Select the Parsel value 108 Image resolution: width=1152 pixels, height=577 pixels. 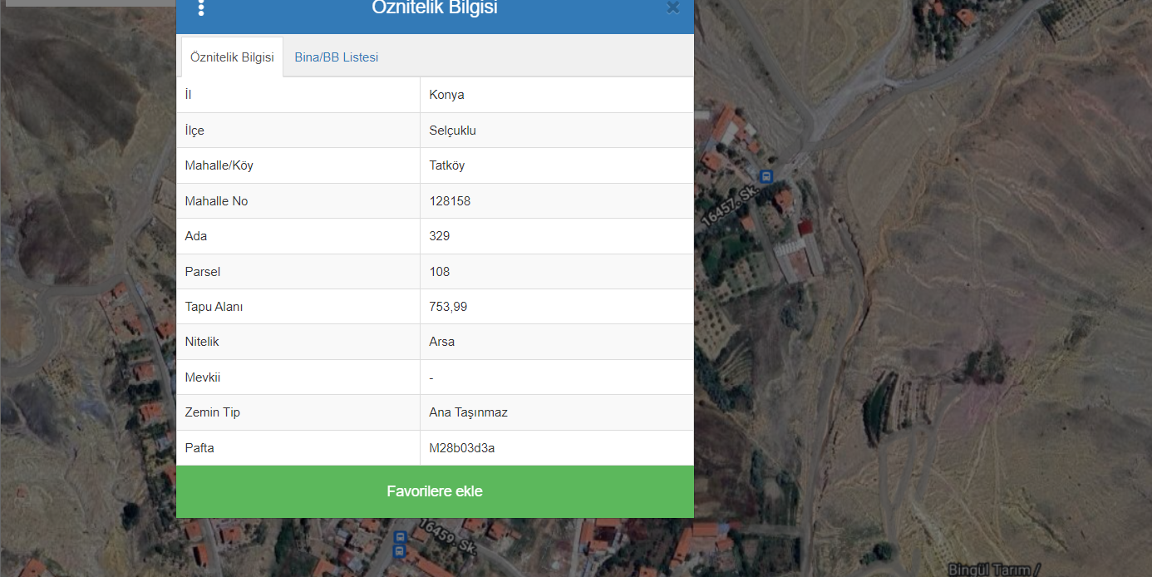[x=439, y=272]
